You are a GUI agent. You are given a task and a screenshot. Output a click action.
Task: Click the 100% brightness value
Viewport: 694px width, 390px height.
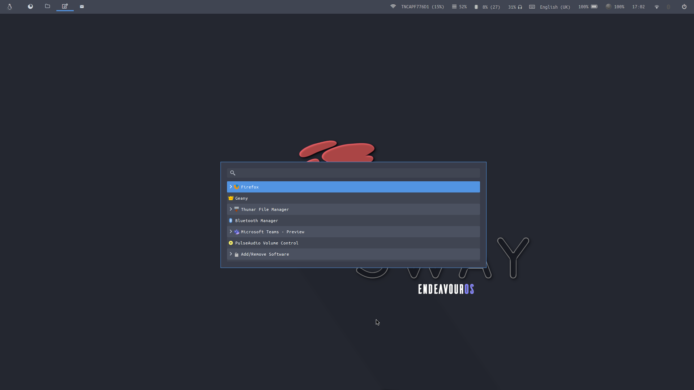click(619, 7)
